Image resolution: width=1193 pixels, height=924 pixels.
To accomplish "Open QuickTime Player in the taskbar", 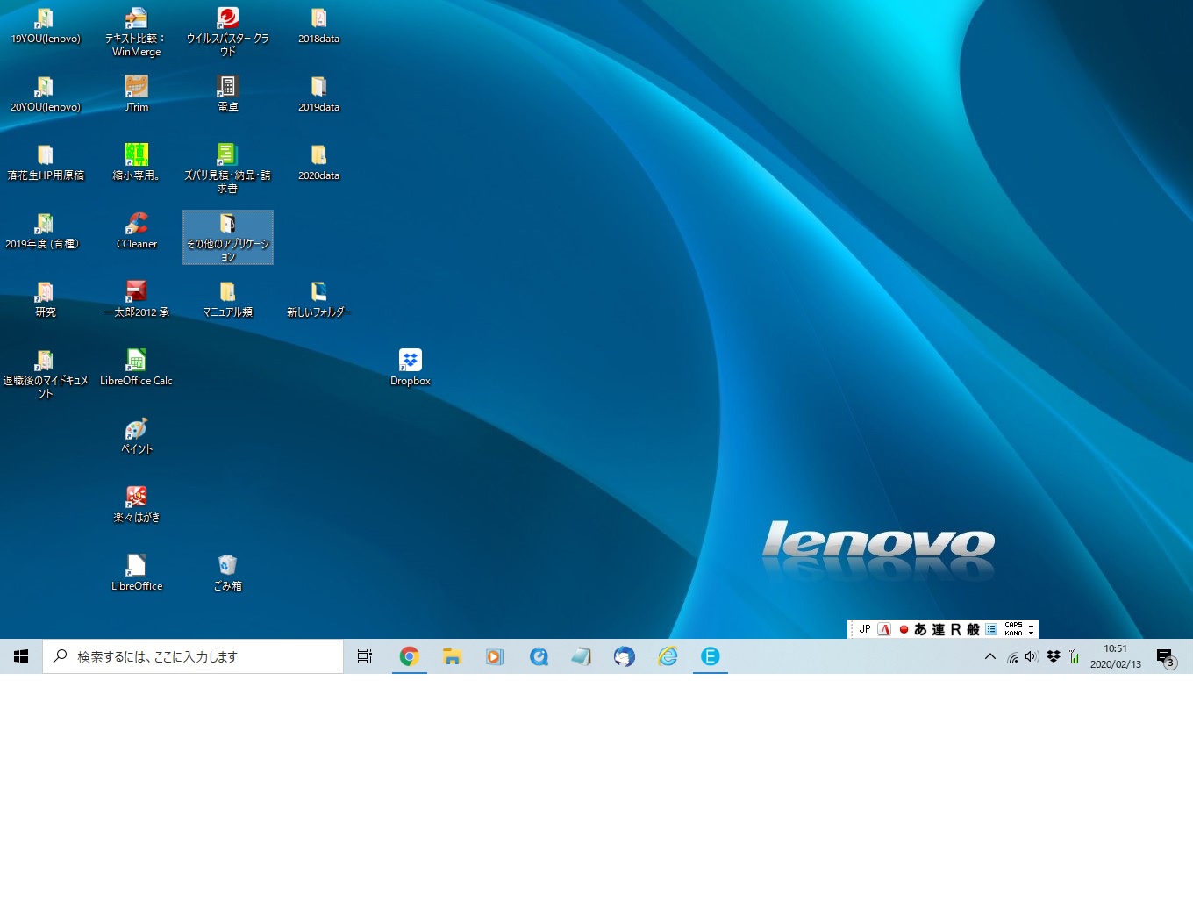I will point(539,656).
